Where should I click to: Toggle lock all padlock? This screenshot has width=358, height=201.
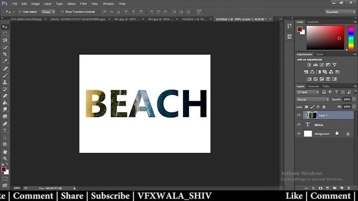coord(324,107)
